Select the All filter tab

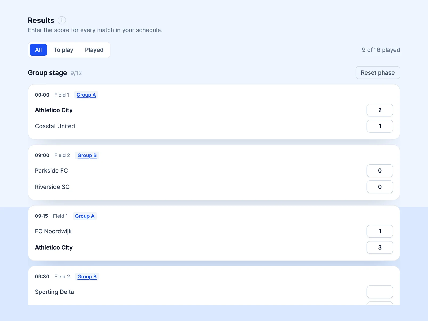point(38,50)
